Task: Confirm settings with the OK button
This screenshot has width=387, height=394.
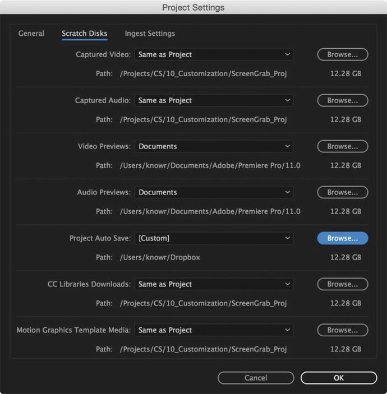Action: point(339,378)
